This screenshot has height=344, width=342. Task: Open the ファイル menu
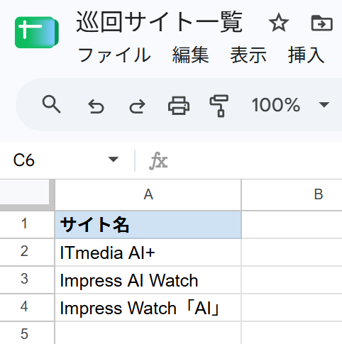click(114, 55)
